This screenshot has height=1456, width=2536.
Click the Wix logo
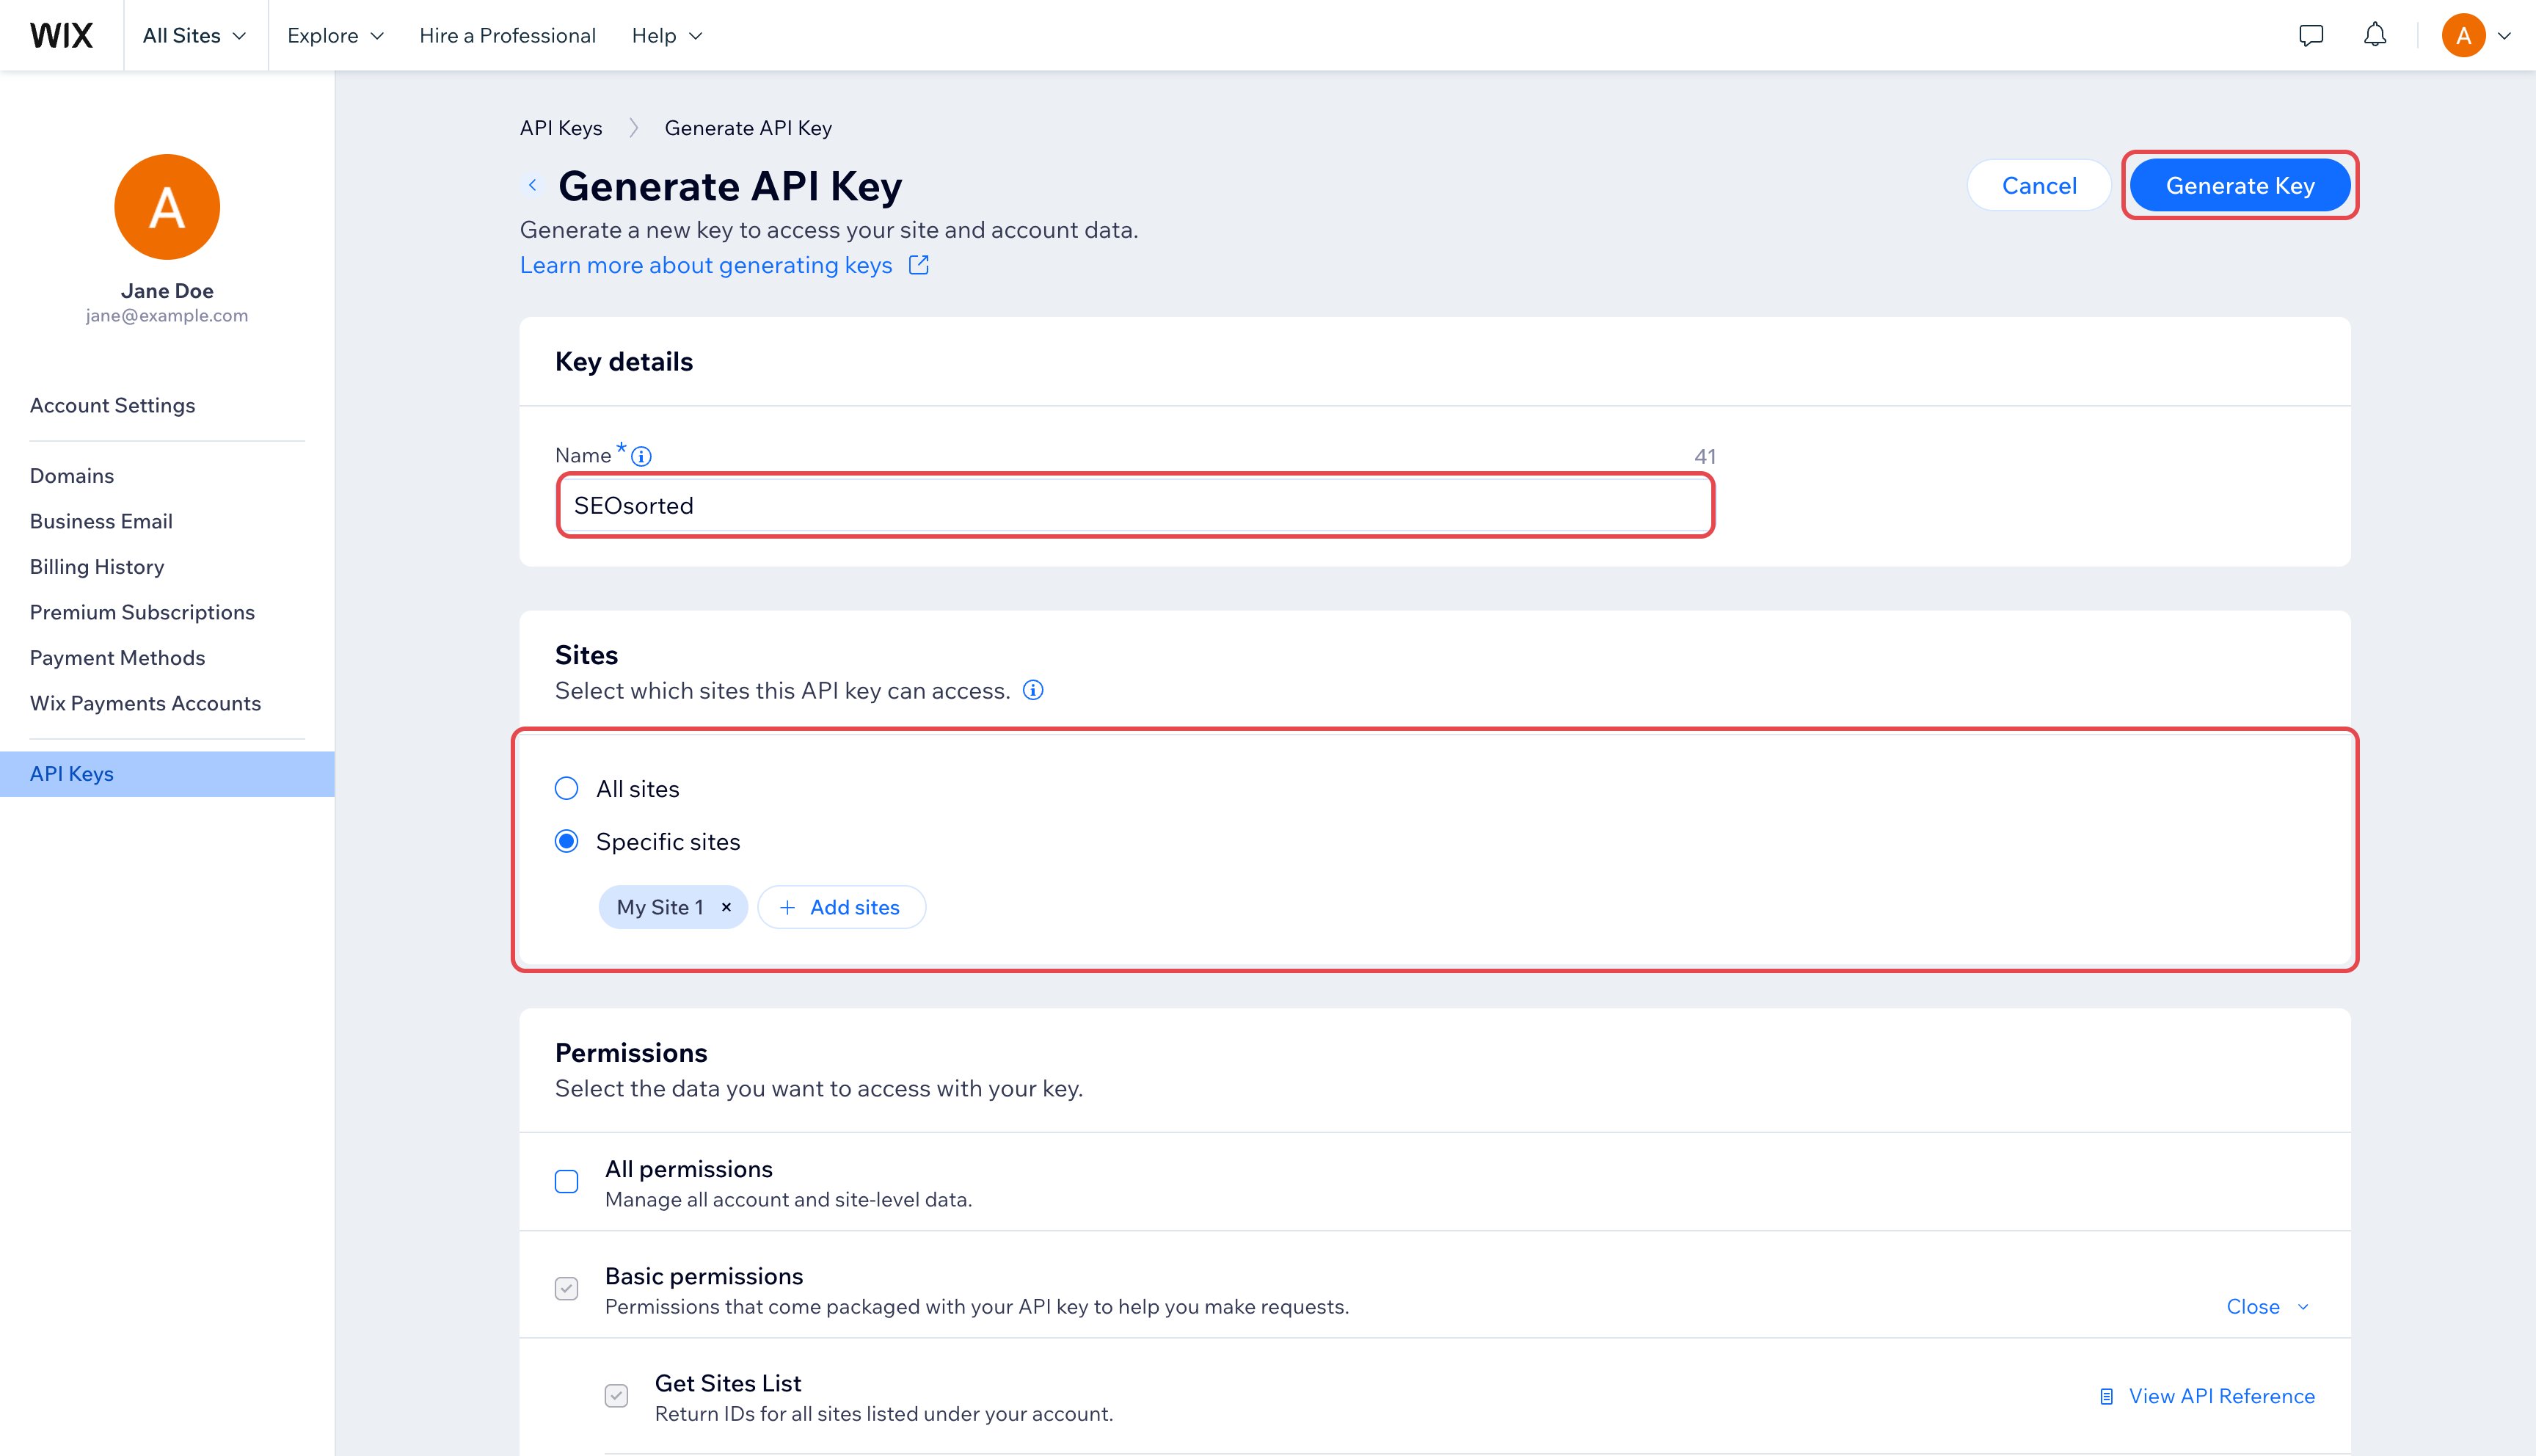[61, 35]
